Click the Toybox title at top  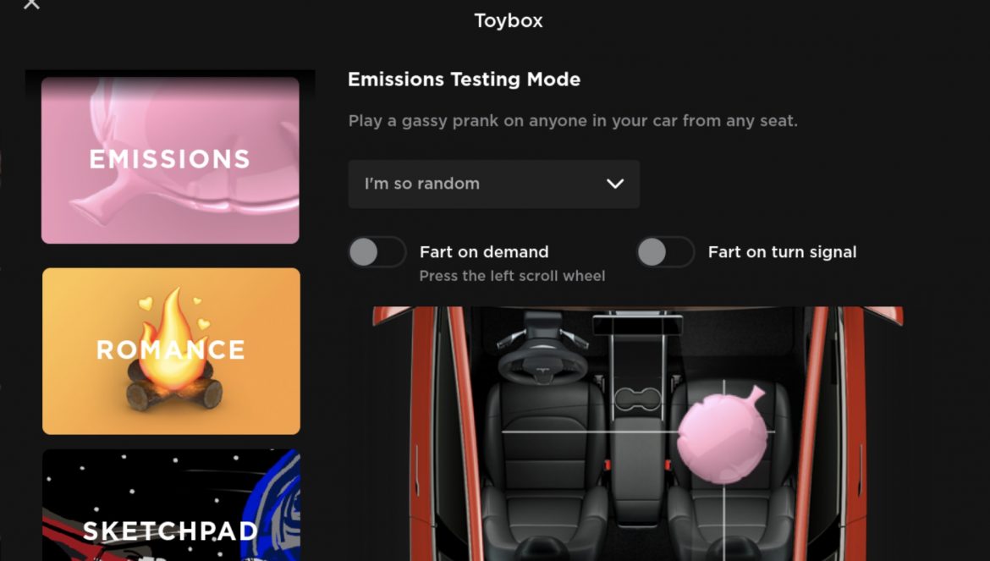(509, 21)
